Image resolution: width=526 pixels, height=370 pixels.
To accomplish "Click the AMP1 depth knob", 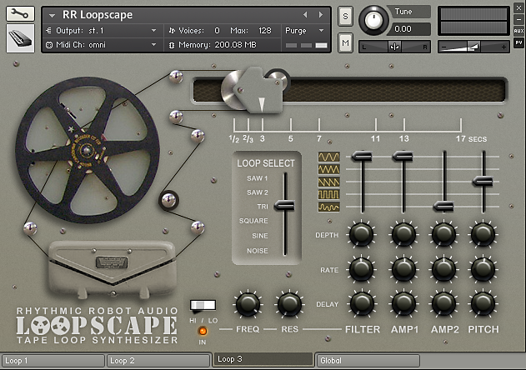I will click(403, 234).
